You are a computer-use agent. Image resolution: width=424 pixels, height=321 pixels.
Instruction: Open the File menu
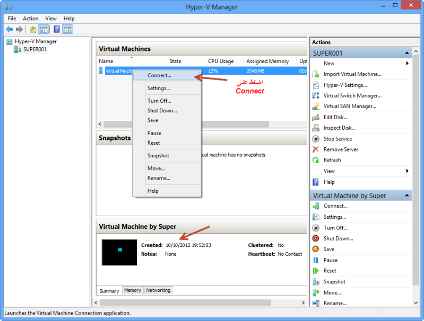(12, 19)
